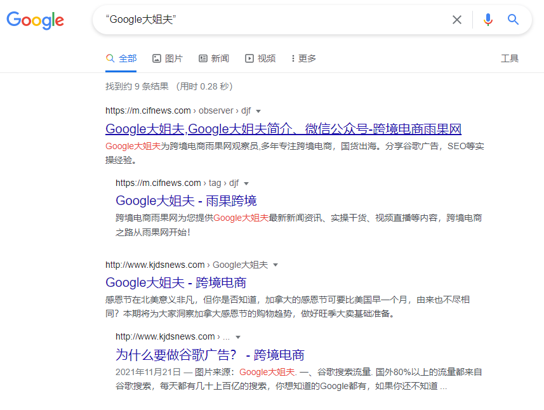Expand dropdown arrow beside kjdsnews.com › Google大姐夫
The image size is (544, 410).
coord(275,265)
